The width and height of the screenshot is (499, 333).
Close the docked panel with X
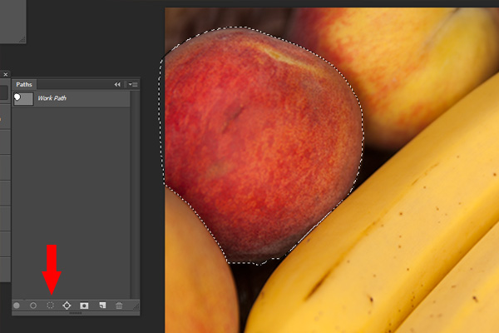pos(6,74)
